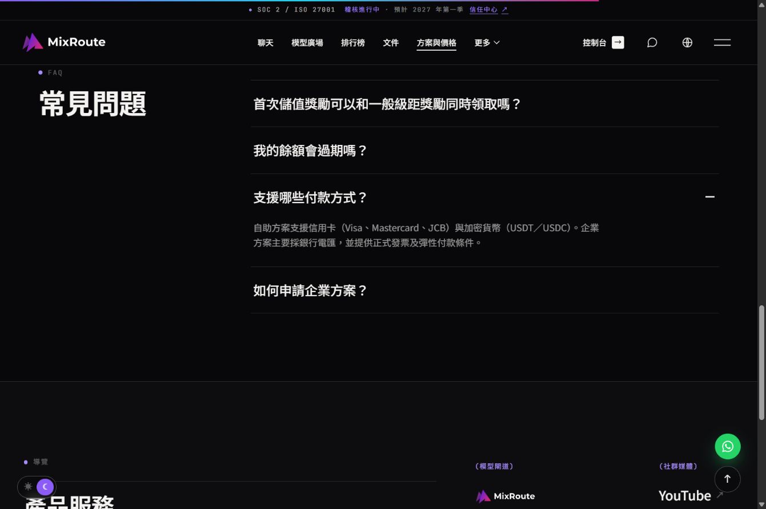Click the page vertical scrollbar thumb
The image size is (766, 509).
pyautogui.click(x=761, y=363)
